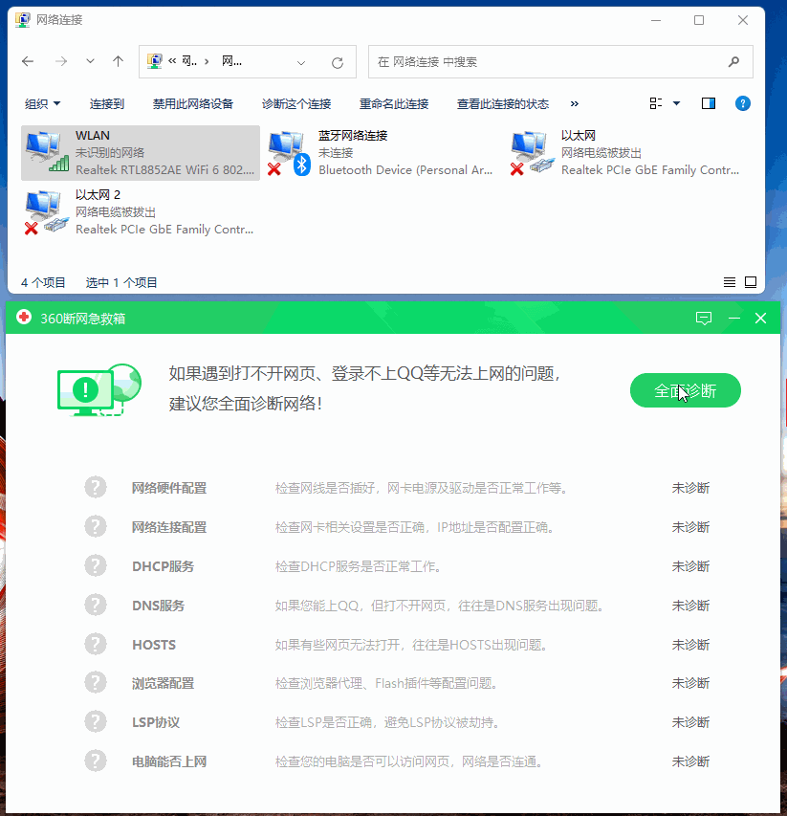Toggle the preview pane
This screenshot has width=787, height=816.
(x=708, y=103)
